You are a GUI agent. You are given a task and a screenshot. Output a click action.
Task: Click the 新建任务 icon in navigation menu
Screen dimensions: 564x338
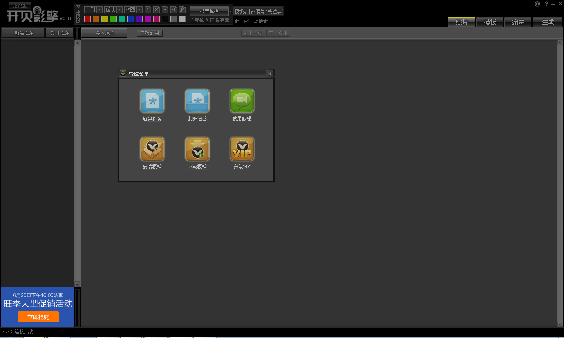(152, 101)
